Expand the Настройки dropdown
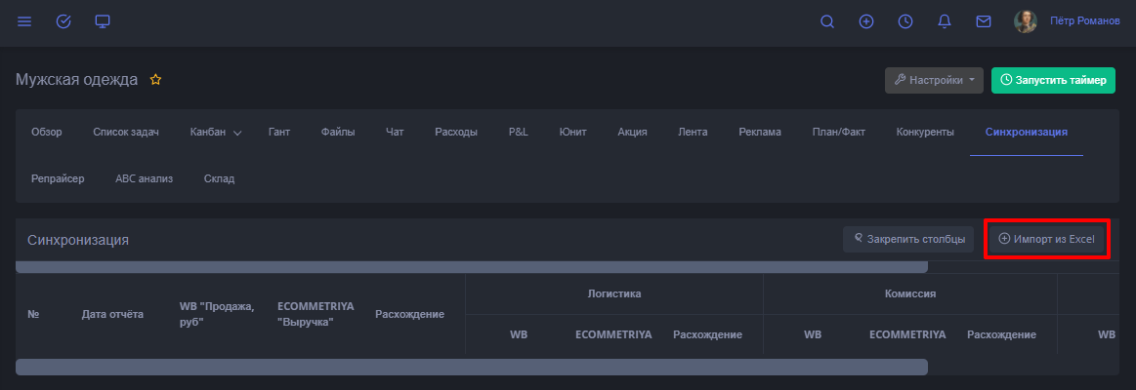The width and height of the screenshot is (1136, 390). coord(934,81)
